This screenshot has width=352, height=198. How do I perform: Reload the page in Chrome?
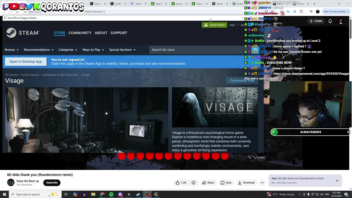[17, 12]
